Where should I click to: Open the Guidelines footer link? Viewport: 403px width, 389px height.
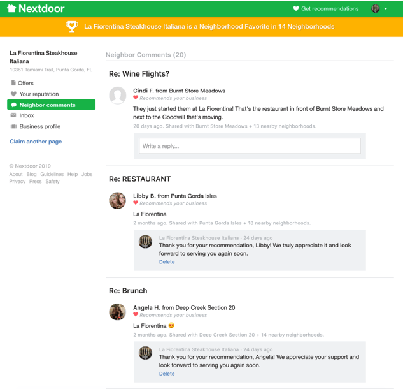(x=52, y=174)
